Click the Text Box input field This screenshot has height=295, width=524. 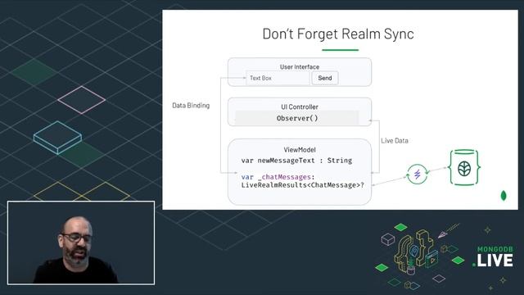(x=278, y=79)
